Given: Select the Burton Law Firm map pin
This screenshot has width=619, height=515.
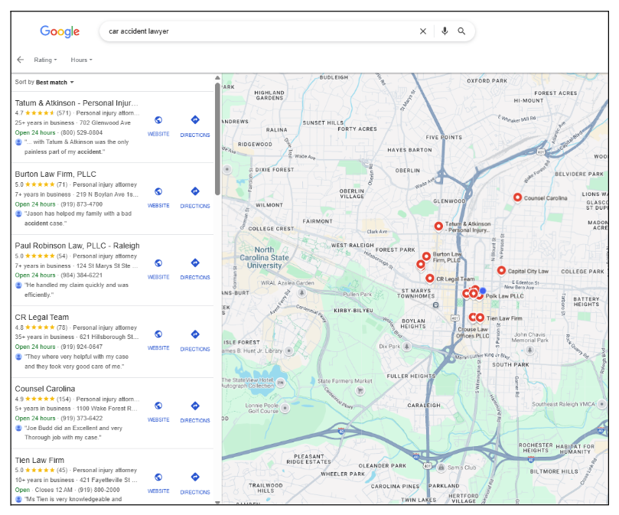Looking at the screenshot, I should click(426, 256).
